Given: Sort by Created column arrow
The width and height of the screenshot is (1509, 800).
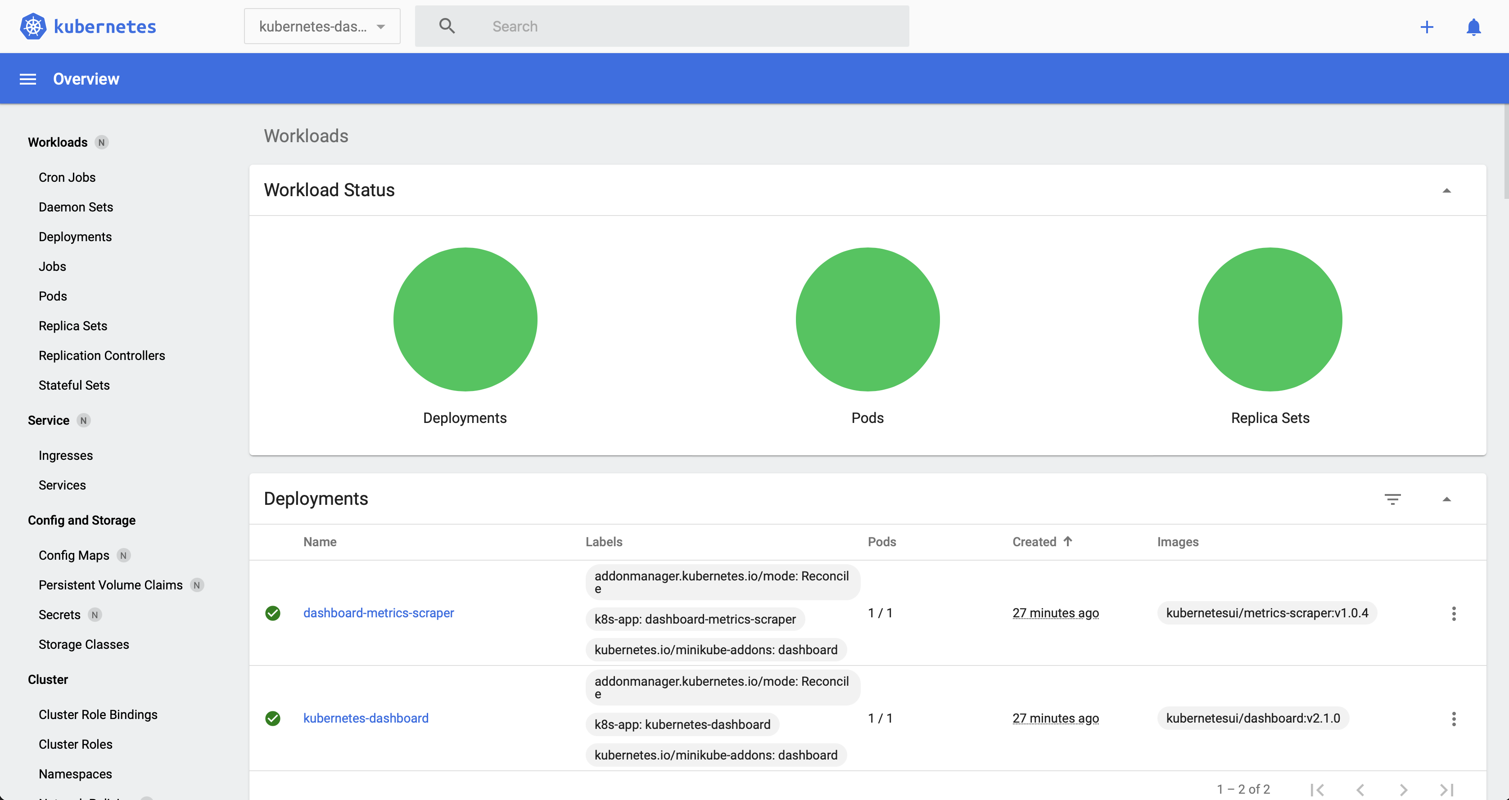Looking at the screenshot, I should tap(1067, 542).
